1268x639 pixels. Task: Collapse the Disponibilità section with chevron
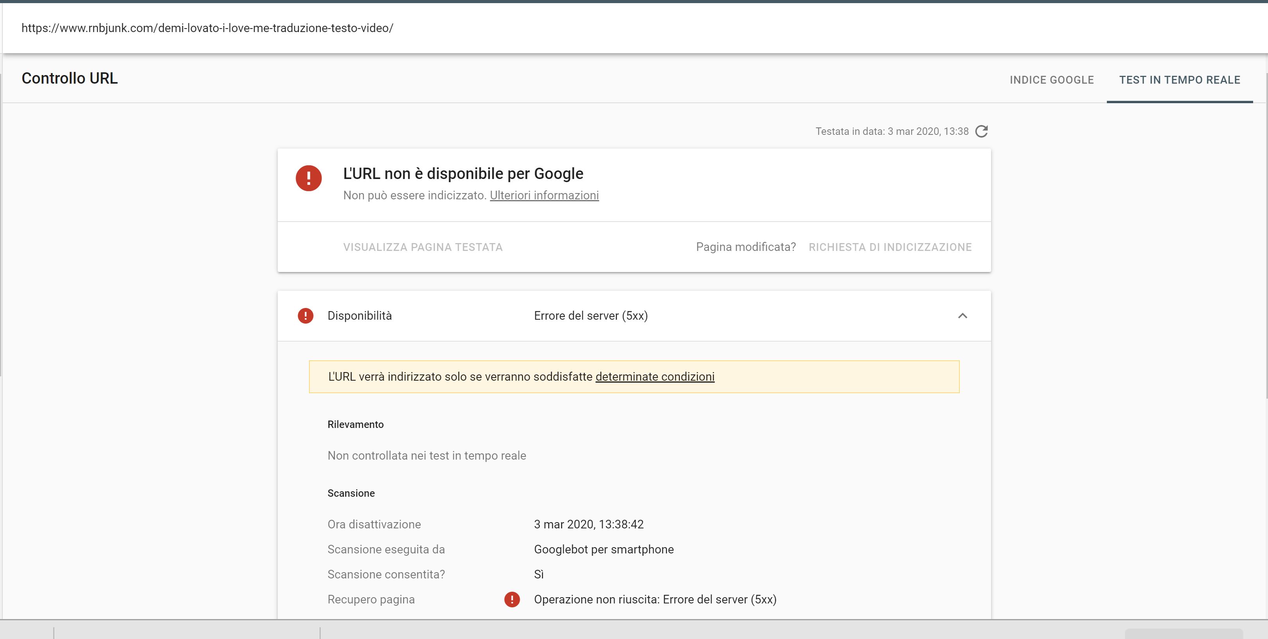coord(962,316)
